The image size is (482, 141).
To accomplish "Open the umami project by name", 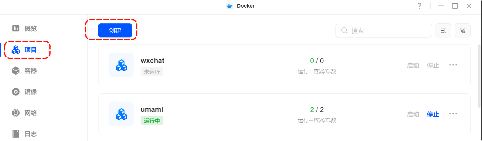I will point(152,109).
